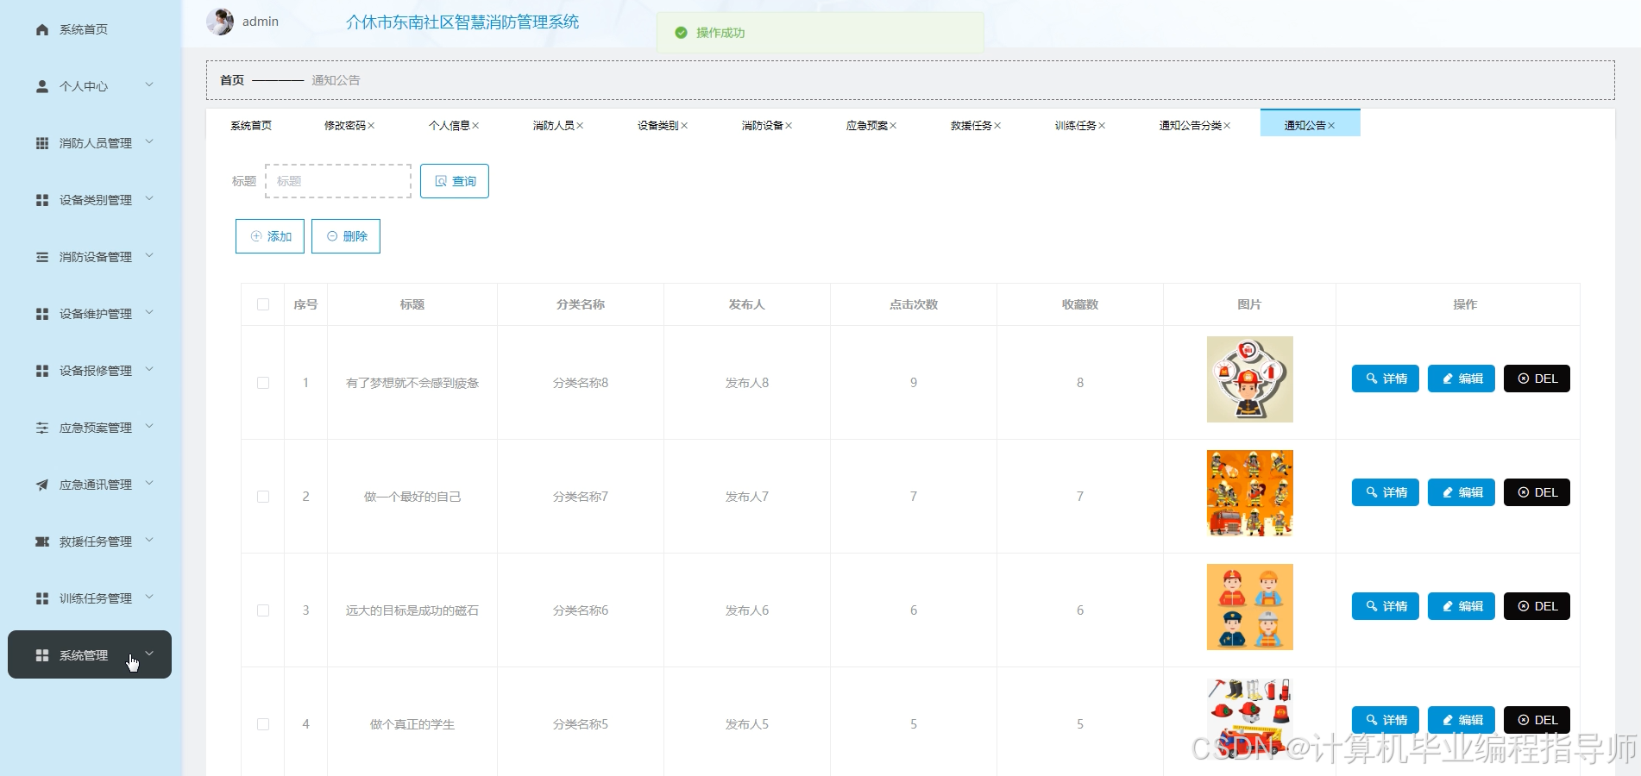Image resolution: width=1641 pixels, height=776 pixels.
Task: Click the home icon beside 系统首页
Action: point(41,29)
